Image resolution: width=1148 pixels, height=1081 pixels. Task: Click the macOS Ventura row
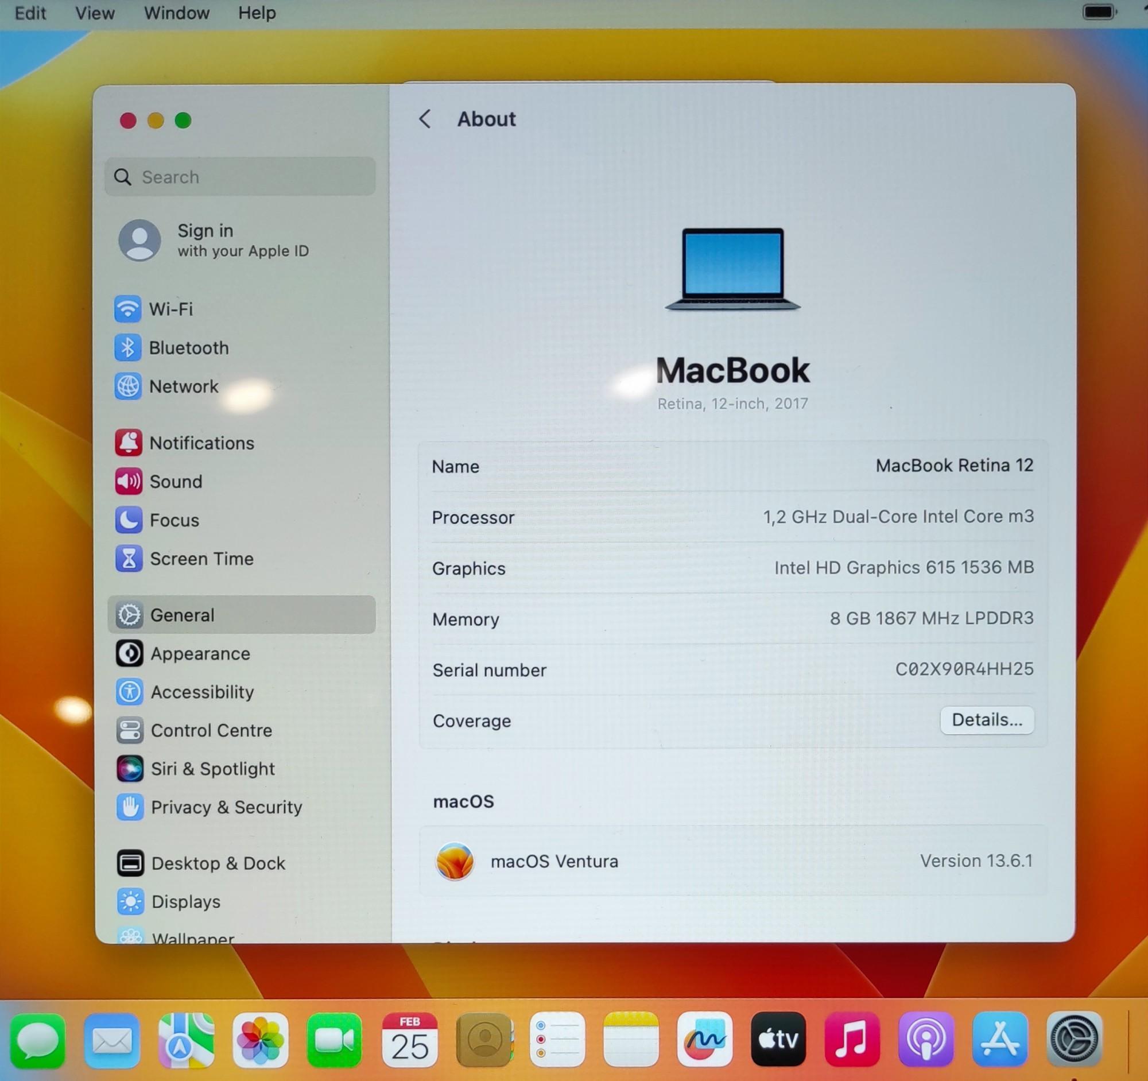click(733, 861)
